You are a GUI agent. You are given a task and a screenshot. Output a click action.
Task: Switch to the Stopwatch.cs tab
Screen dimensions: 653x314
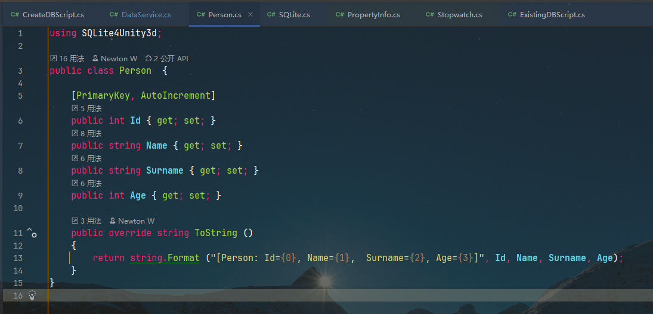(454, 14)
